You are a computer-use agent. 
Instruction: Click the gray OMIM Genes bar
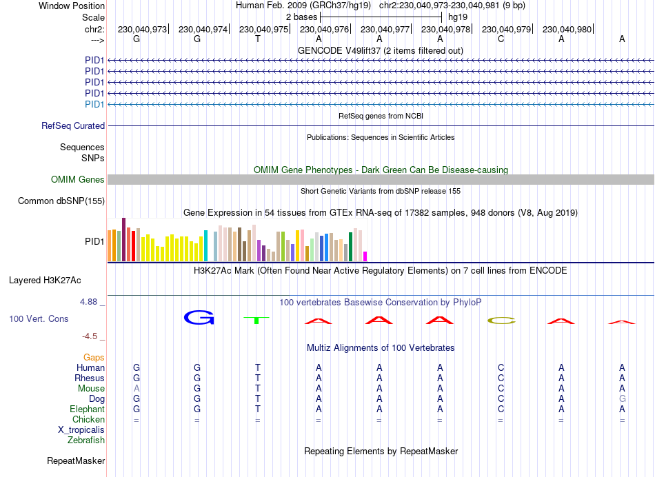pyautogui.click(x=381, y=180)
